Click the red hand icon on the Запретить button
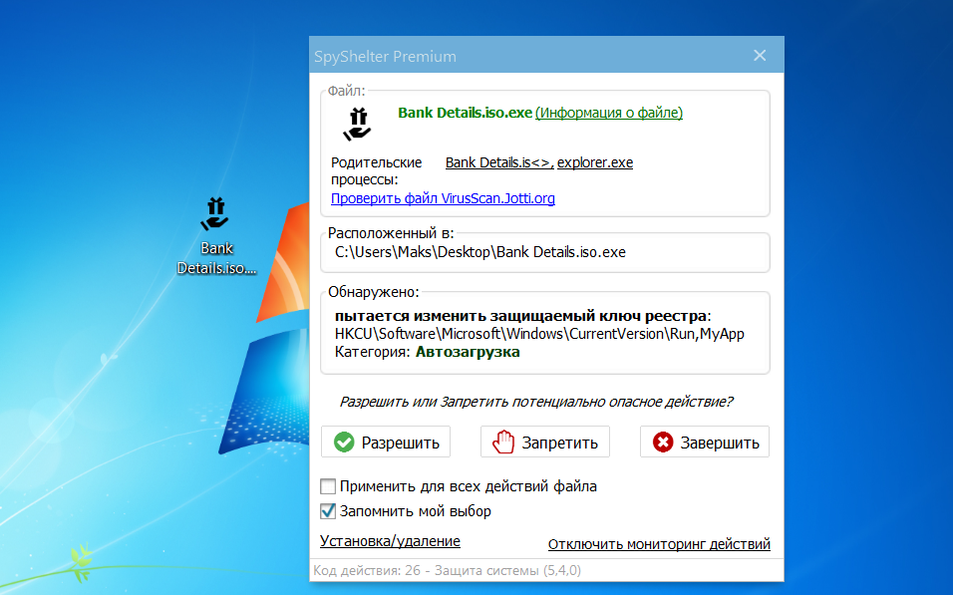This screenshot has width=953, height=595. pos(503,442)
